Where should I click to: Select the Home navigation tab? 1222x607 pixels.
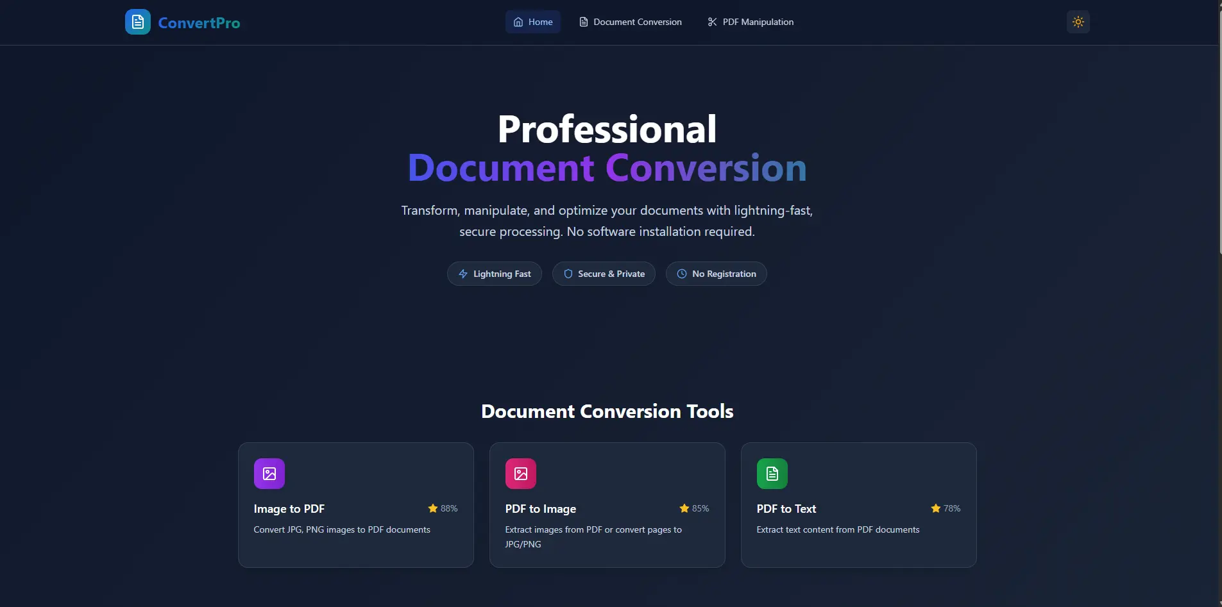(533, 21)
